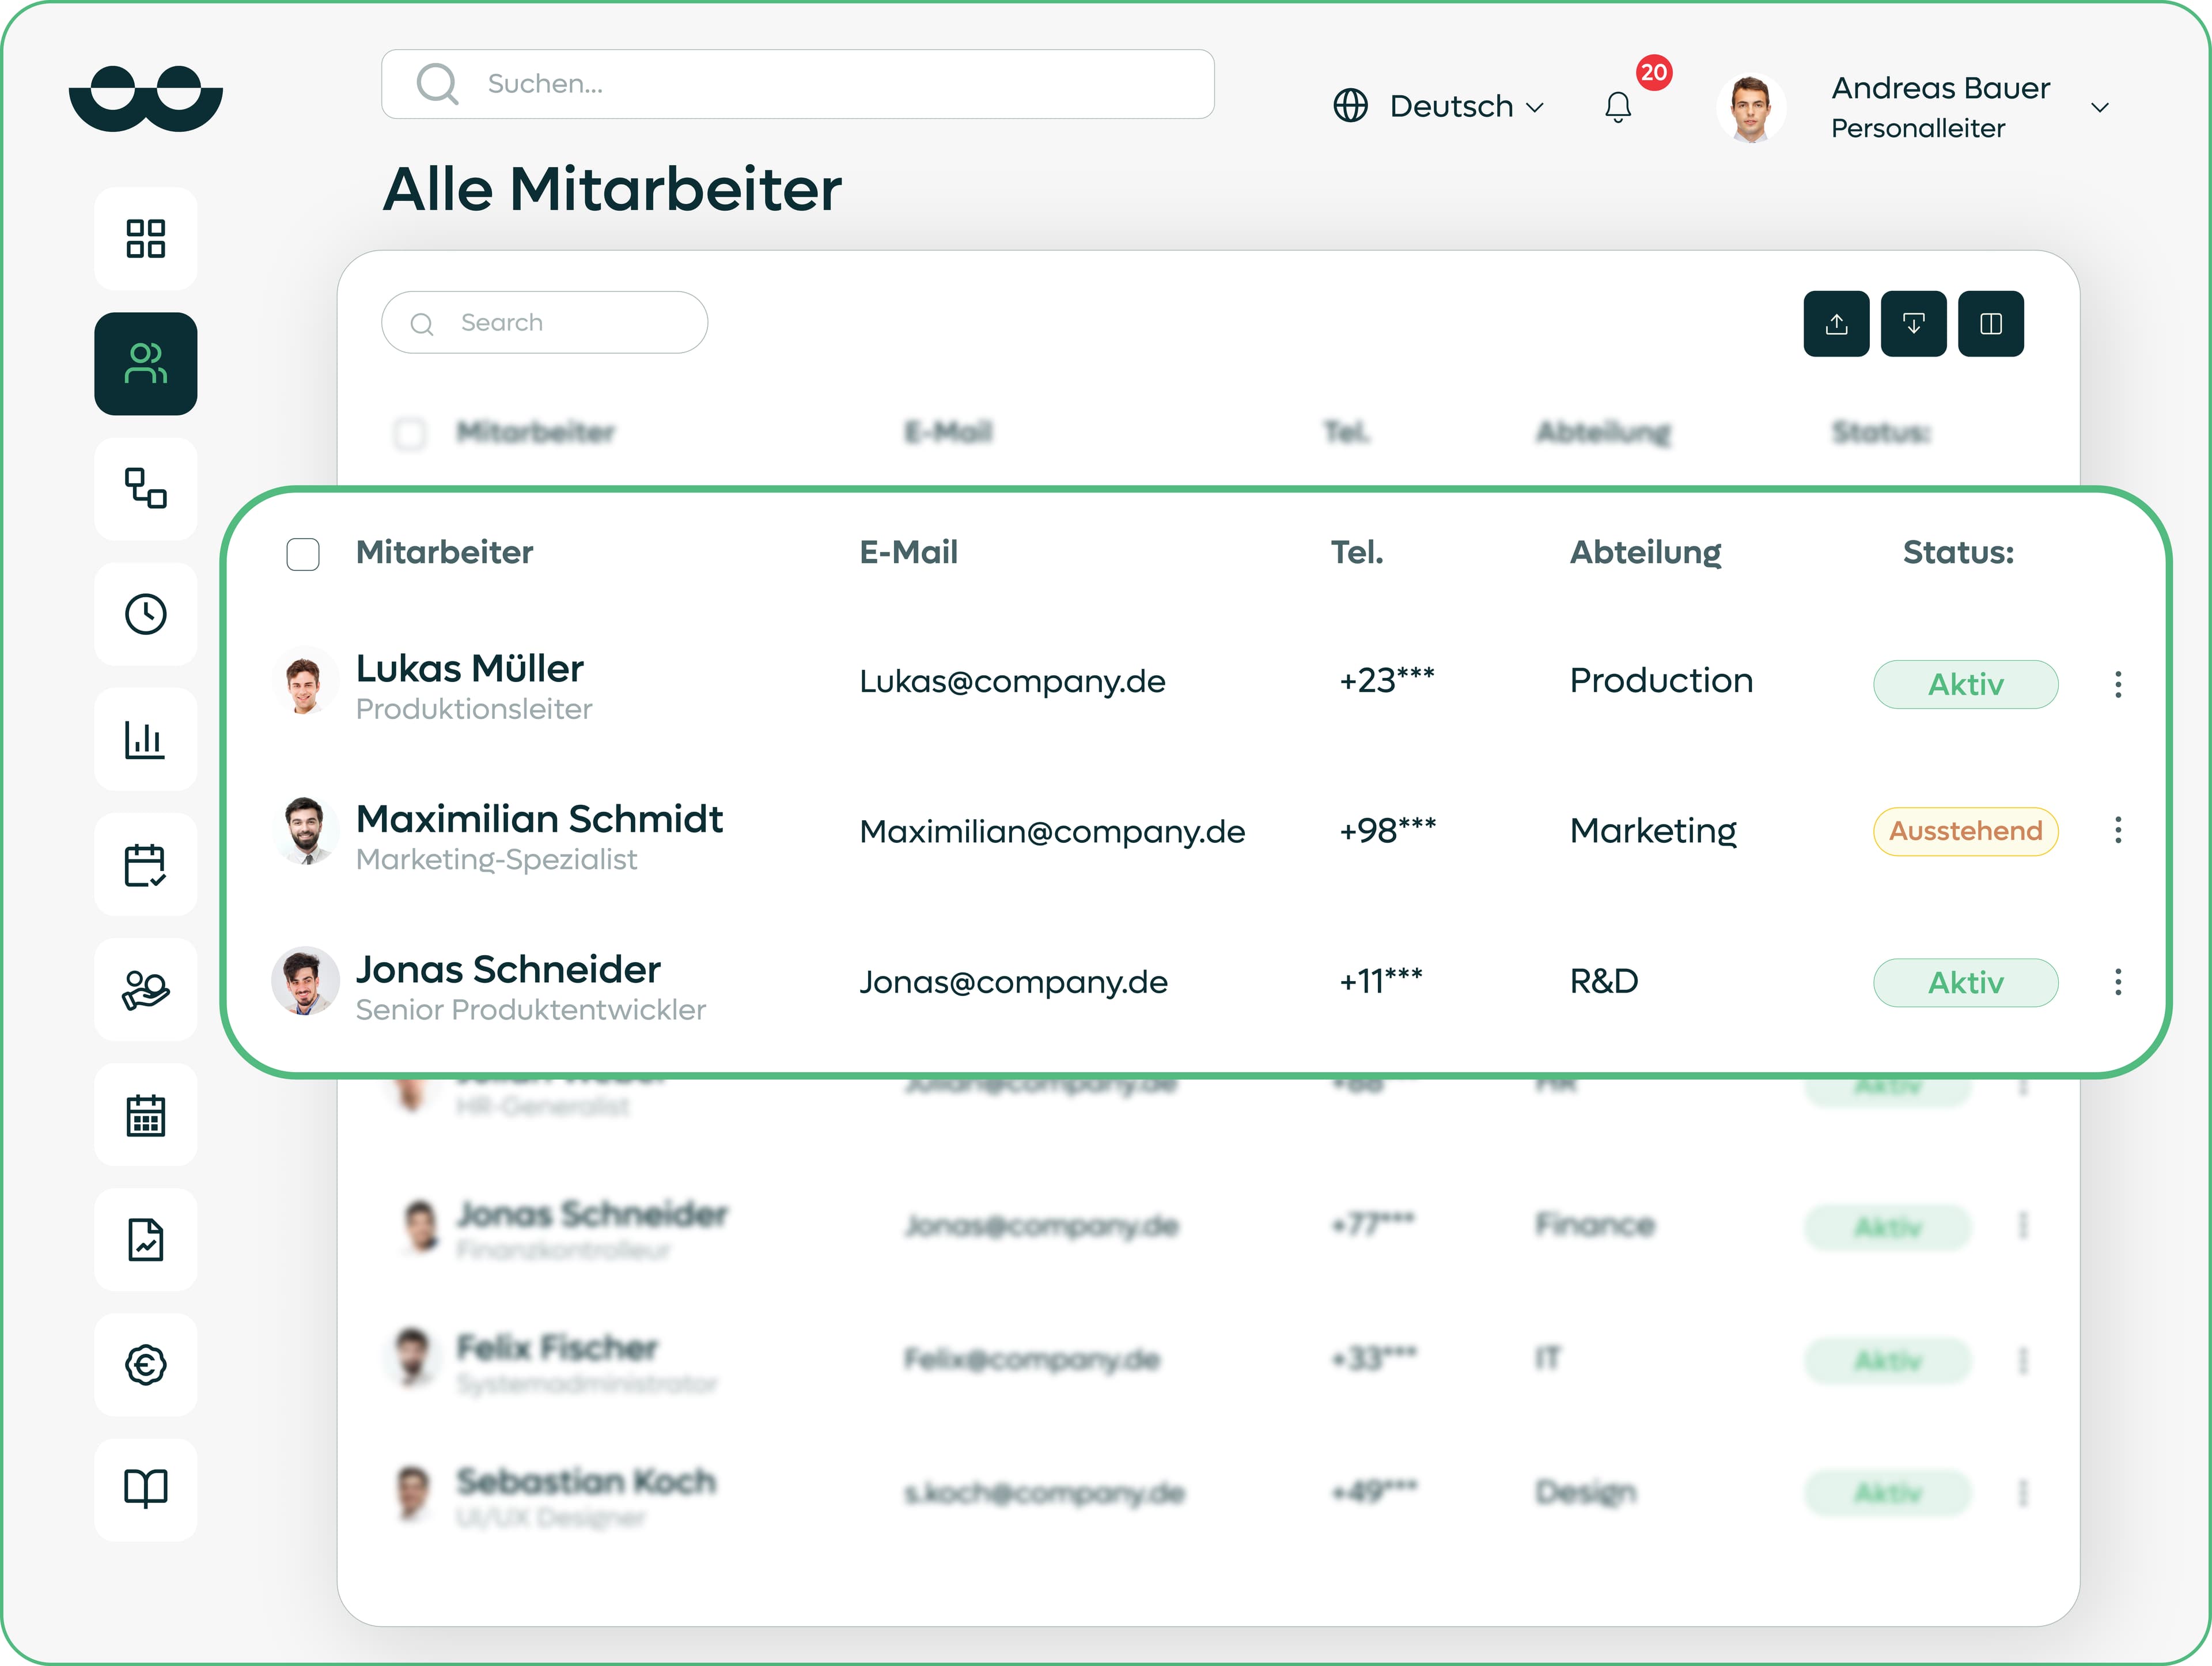2212x1666 pixels.
Task: Check the select-all Mitarbeiter checkbox
Action: [410, 434]
